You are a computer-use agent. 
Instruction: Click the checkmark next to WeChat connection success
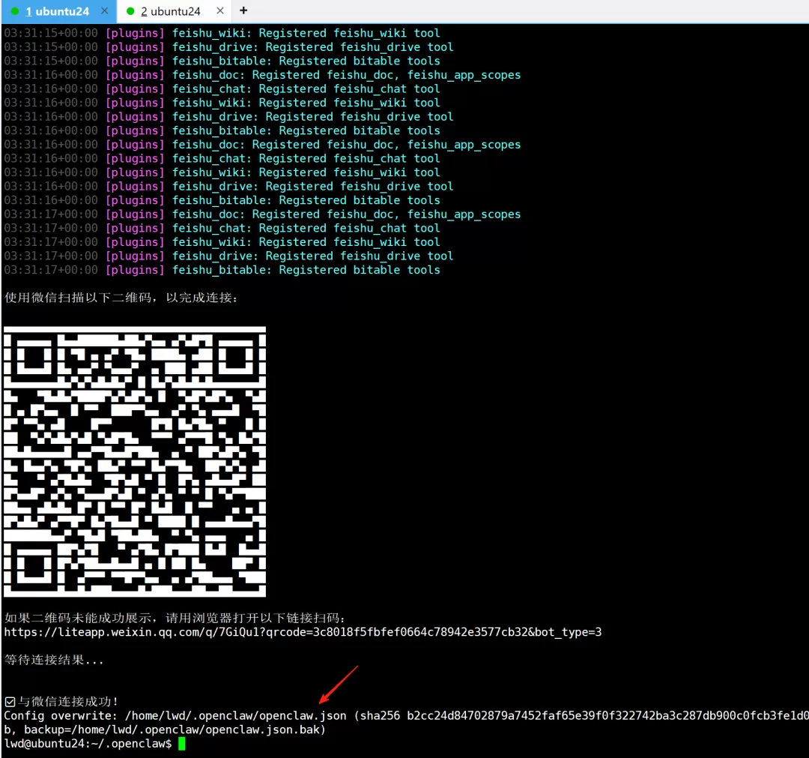coord(10,701)
